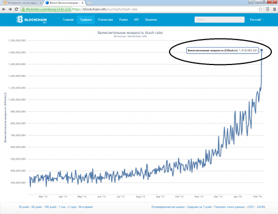This screenshot has width=278, height=214.
Task: Click the highlighted data point at chart peak
Action: (261, 50)
